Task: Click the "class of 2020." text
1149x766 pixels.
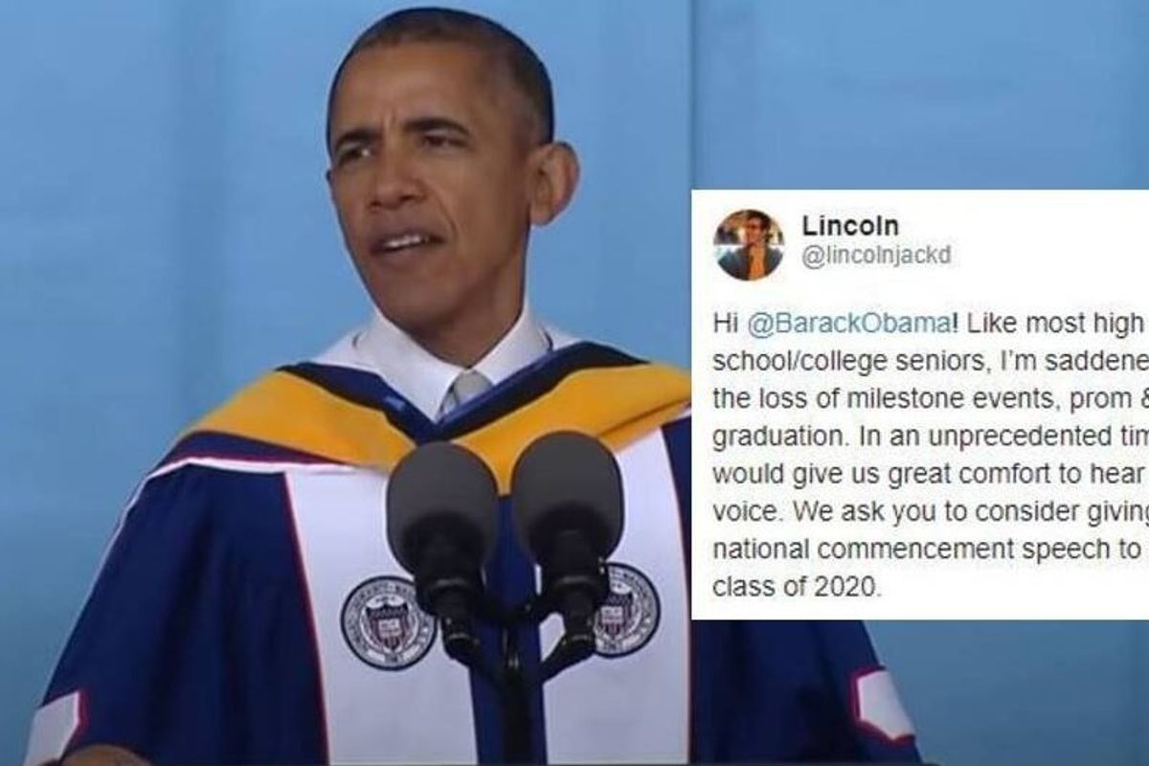Action: pyautogui.click(x=795, y=588)
